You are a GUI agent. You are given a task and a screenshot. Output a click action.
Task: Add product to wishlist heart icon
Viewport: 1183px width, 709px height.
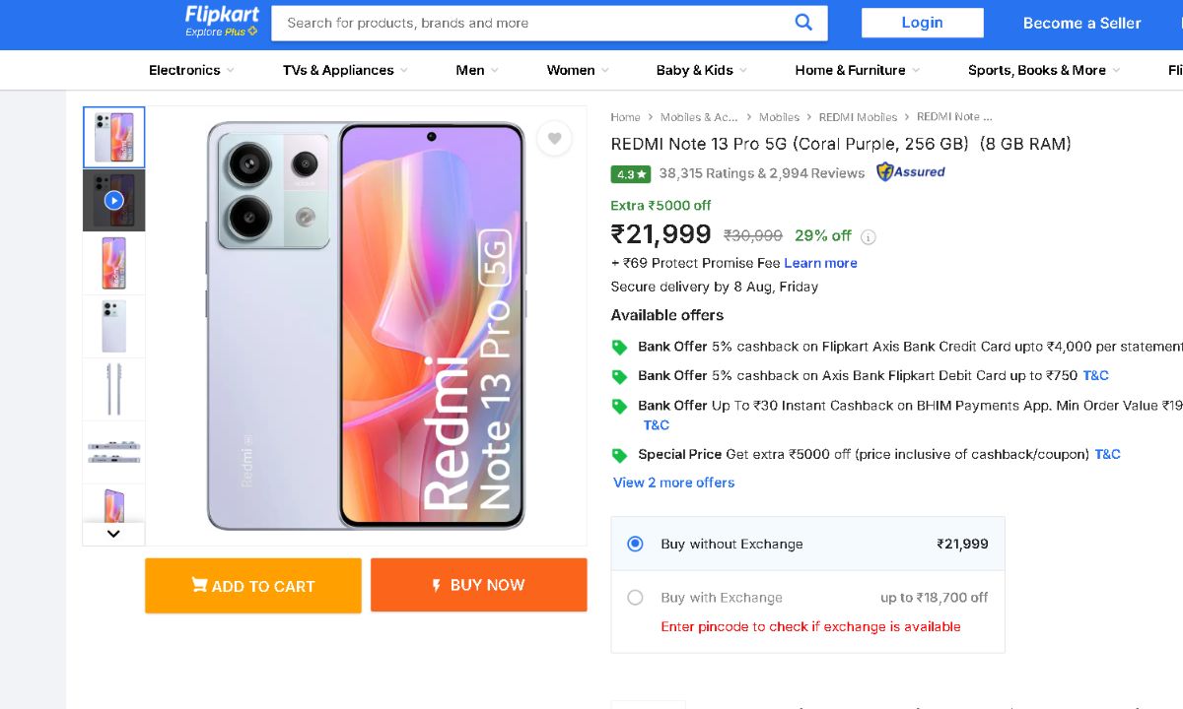[x=554, y=139]
